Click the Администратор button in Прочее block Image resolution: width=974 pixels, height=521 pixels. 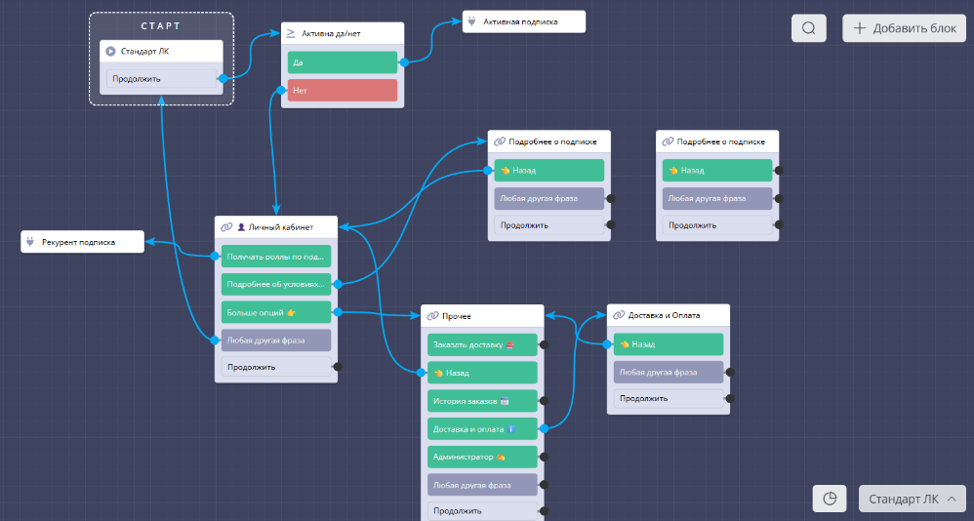pos(482,457)
